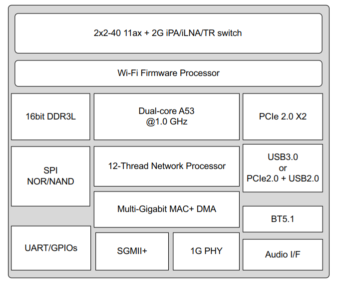Click the 1G PHY block
The width and height of the screenshot is (337, 282).
click(x=206, y=251)
